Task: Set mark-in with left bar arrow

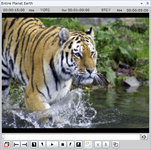Action: pos(16,145)
